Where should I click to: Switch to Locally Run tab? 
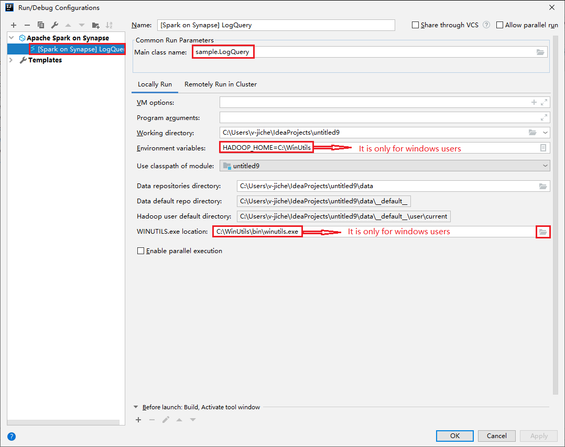[x=155, y=84]
